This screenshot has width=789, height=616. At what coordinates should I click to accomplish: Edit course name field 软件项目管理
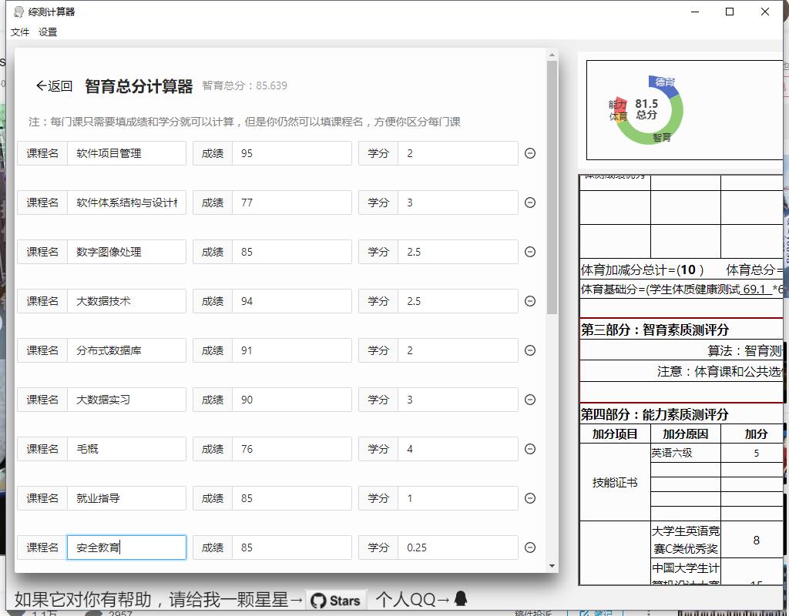(x=126, y=153)
